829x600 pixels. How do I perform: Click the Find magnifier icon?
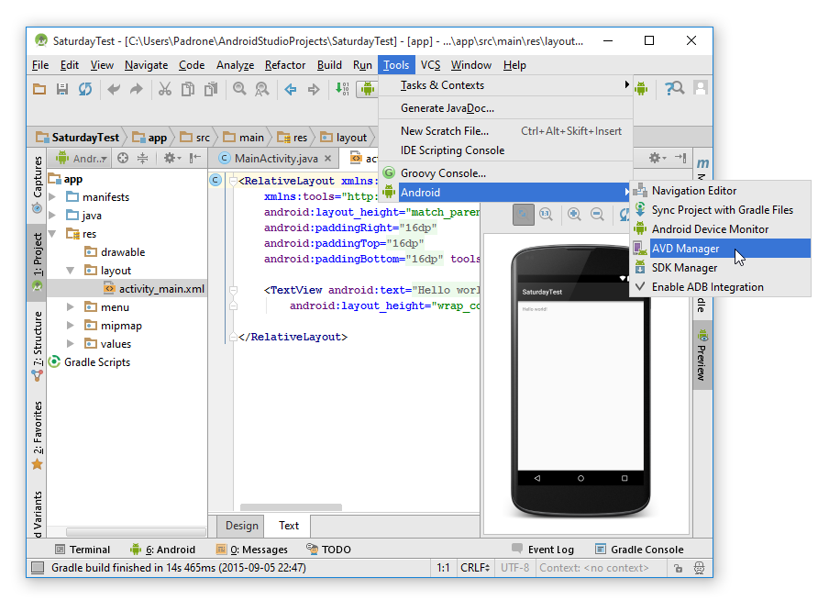239,89
